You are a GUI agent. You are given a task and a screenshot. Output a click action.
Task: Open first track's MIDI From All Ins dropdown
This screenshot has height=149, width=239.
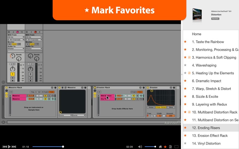pyautogui.click(x=16, y=37)
